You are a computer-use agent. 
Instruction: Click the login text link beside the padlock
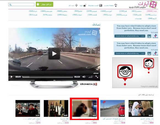[81, 6]
